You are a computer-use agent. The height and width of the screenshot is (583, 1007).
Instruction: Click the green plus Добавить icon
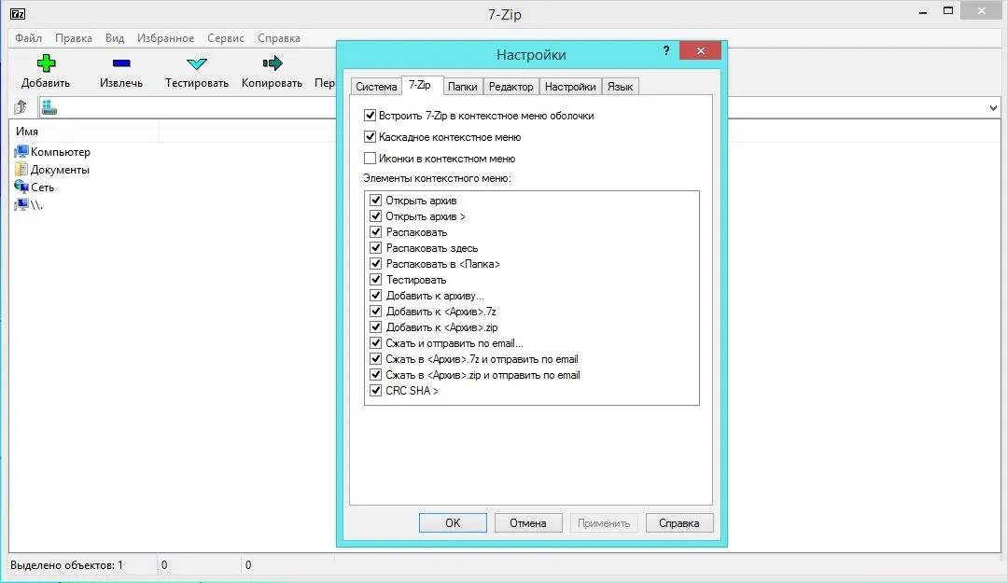tap(46, 63)
